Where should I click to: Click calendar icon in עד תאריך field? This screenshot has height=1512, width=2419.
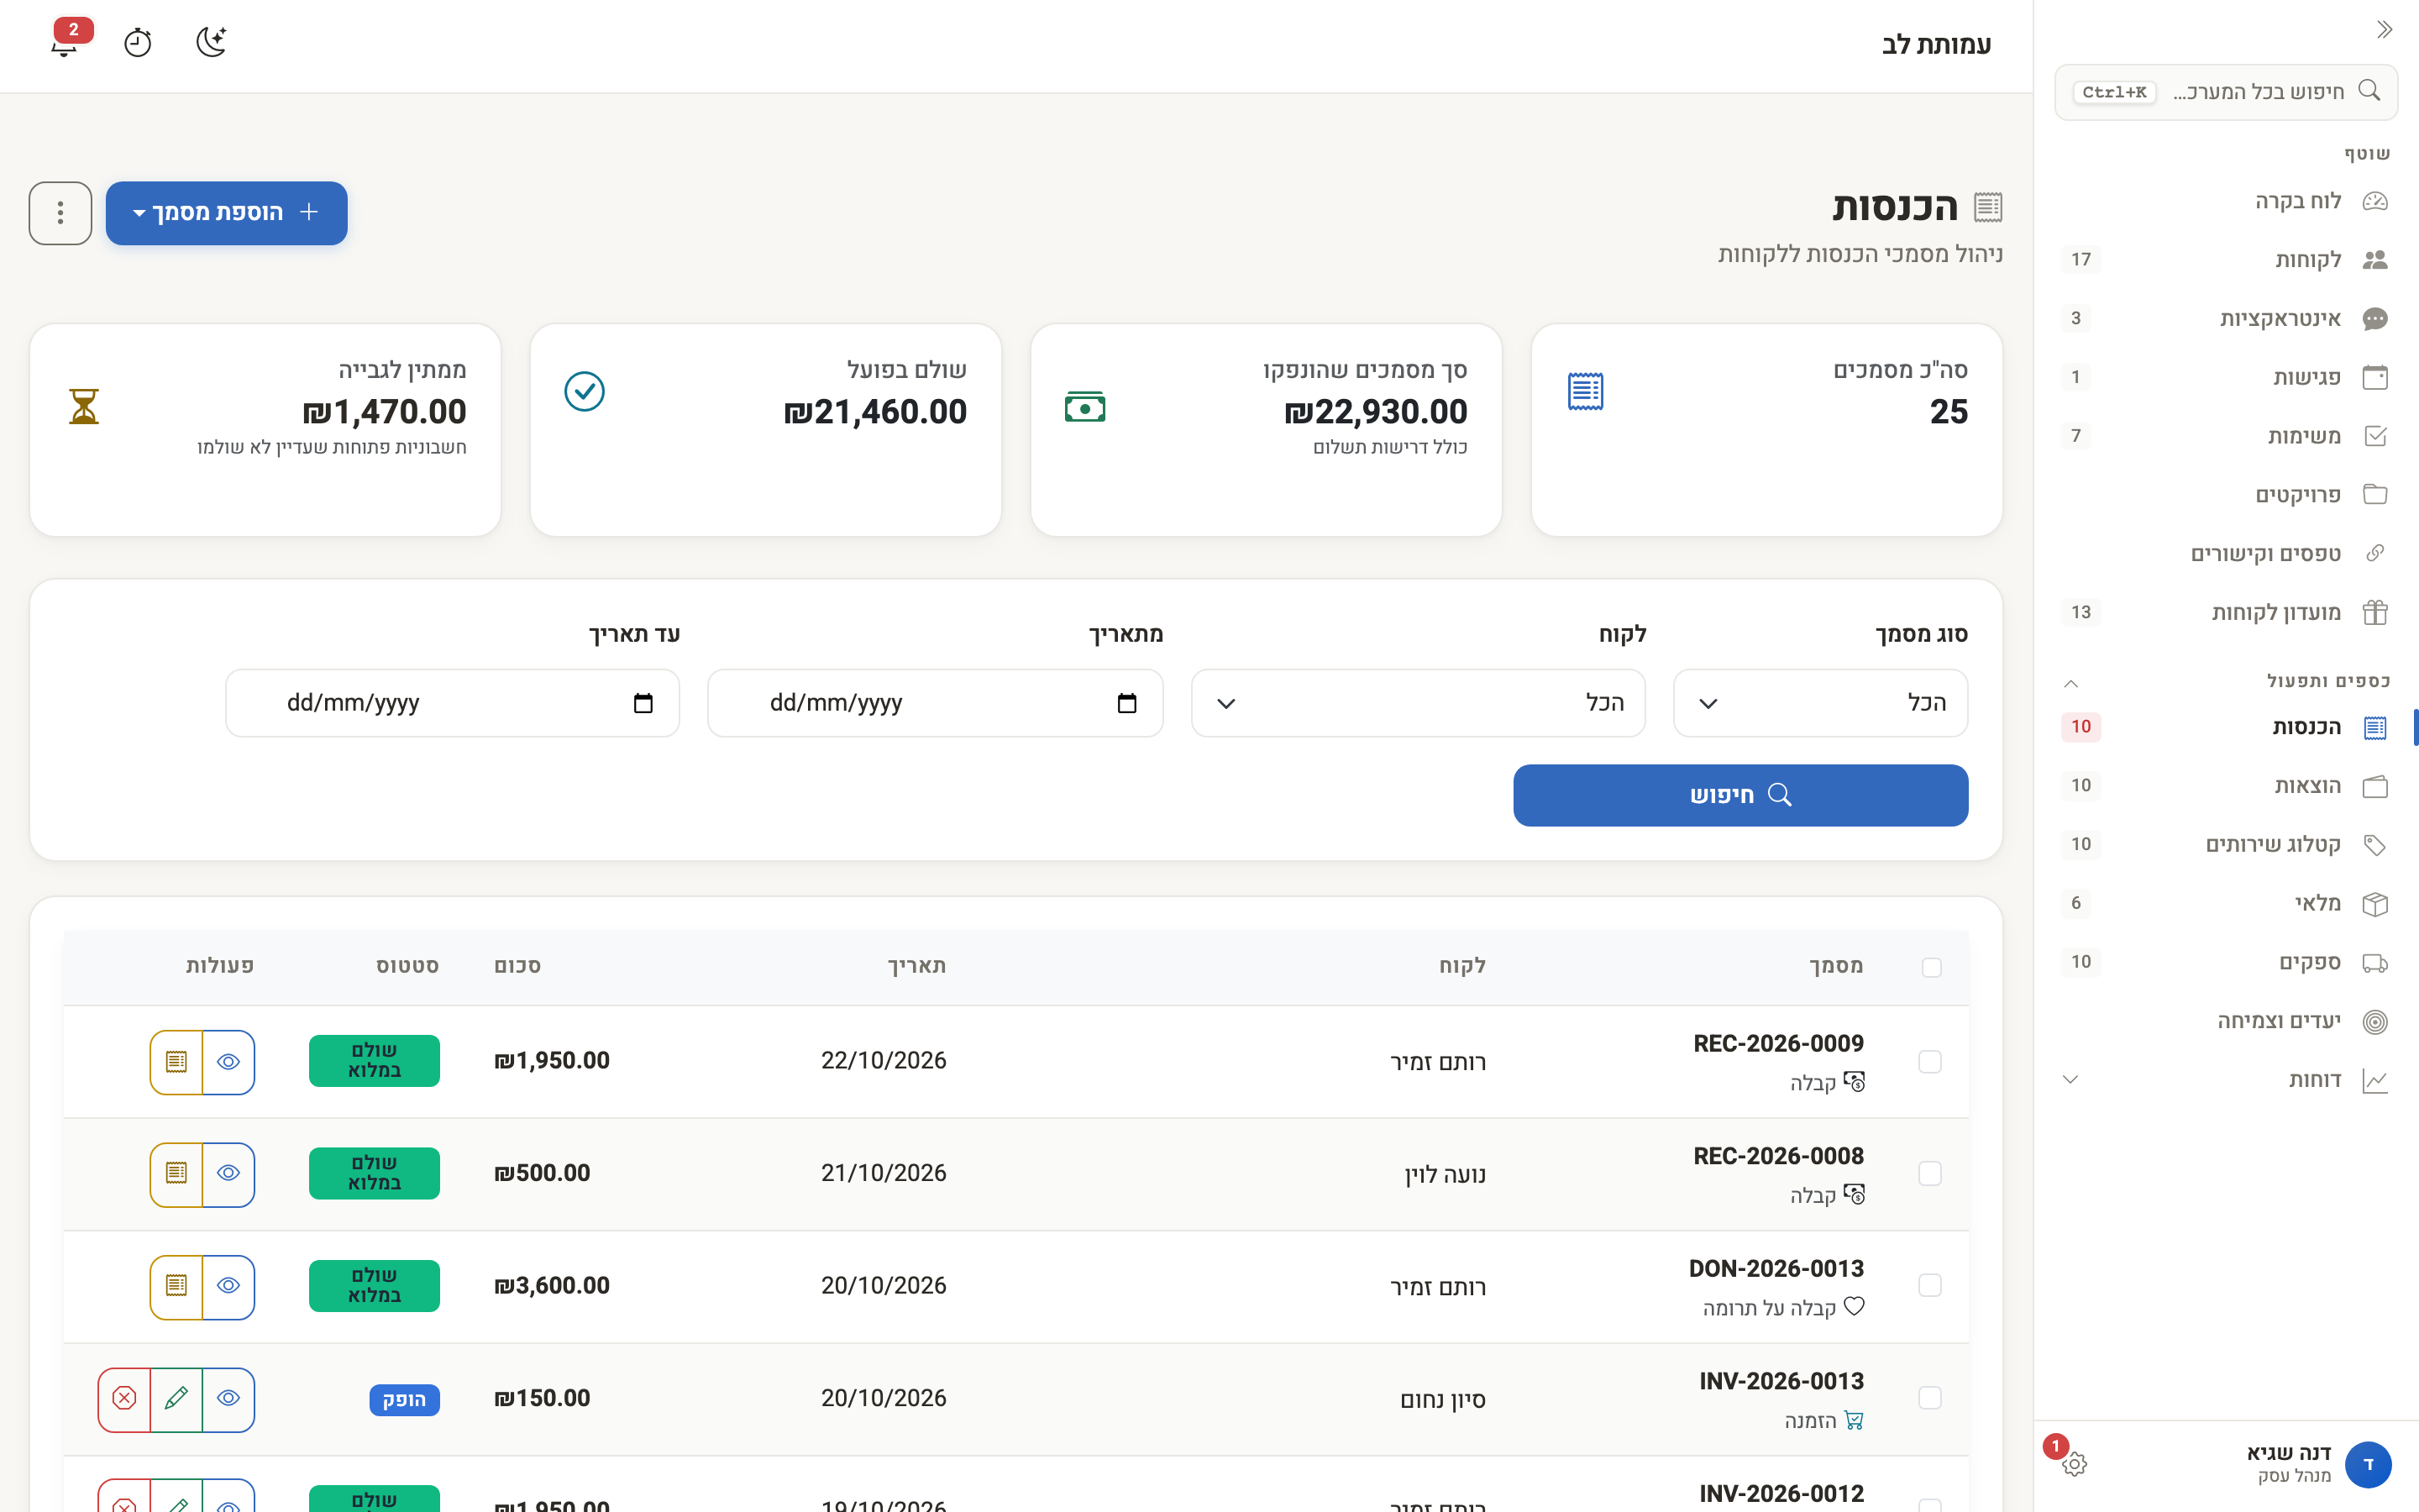point(643,703)
